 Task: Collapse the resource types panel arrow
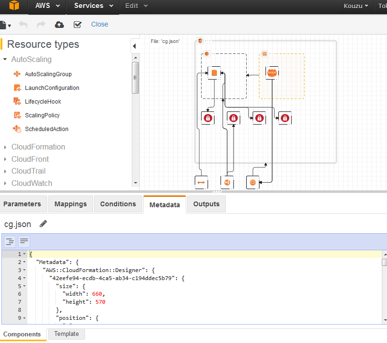click(135, 46)
